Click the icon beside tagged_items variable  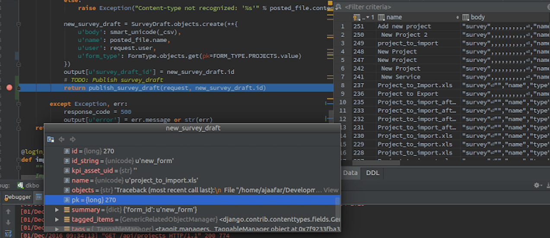[x=67, y=219]
